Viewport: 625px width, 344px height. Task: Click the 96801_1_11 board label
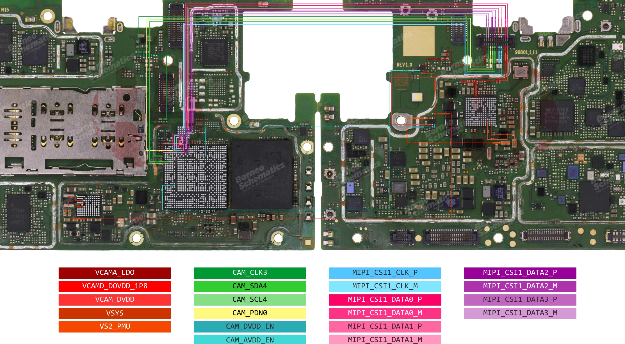(526, 52)
